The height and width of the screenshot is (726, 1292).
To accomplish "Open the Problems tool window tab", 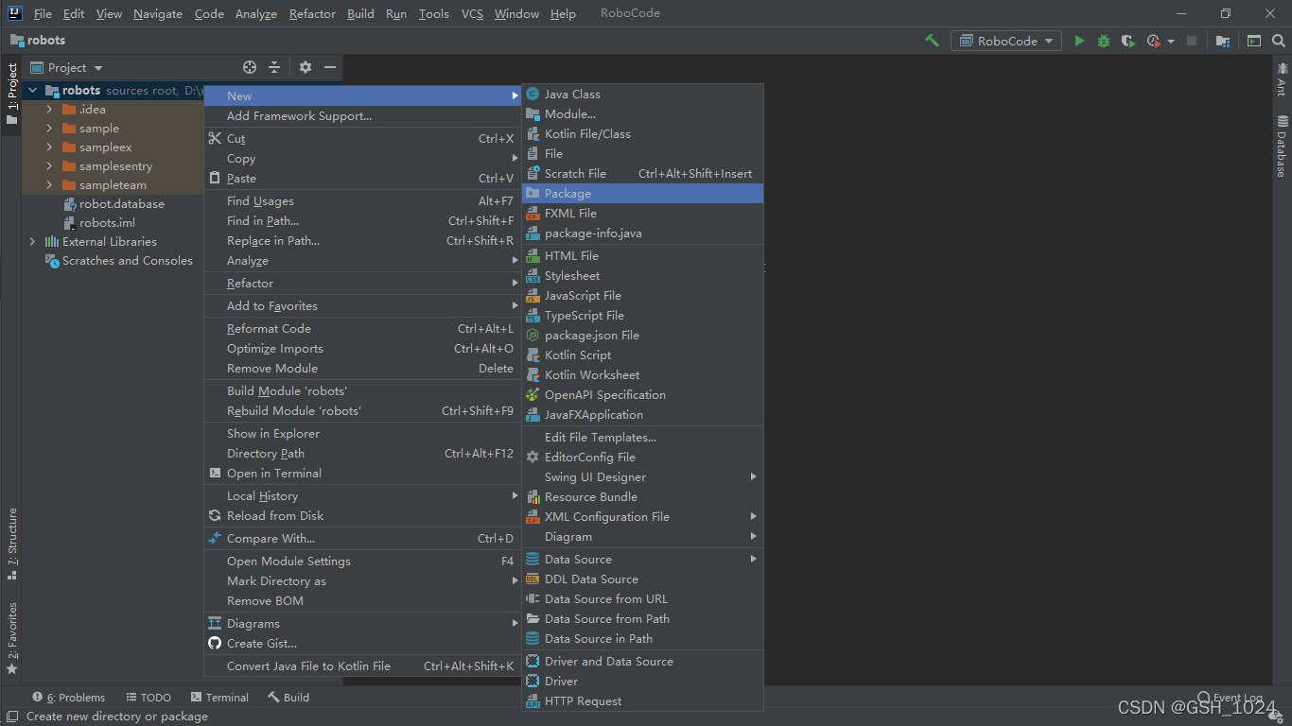I will coord(69,698).
